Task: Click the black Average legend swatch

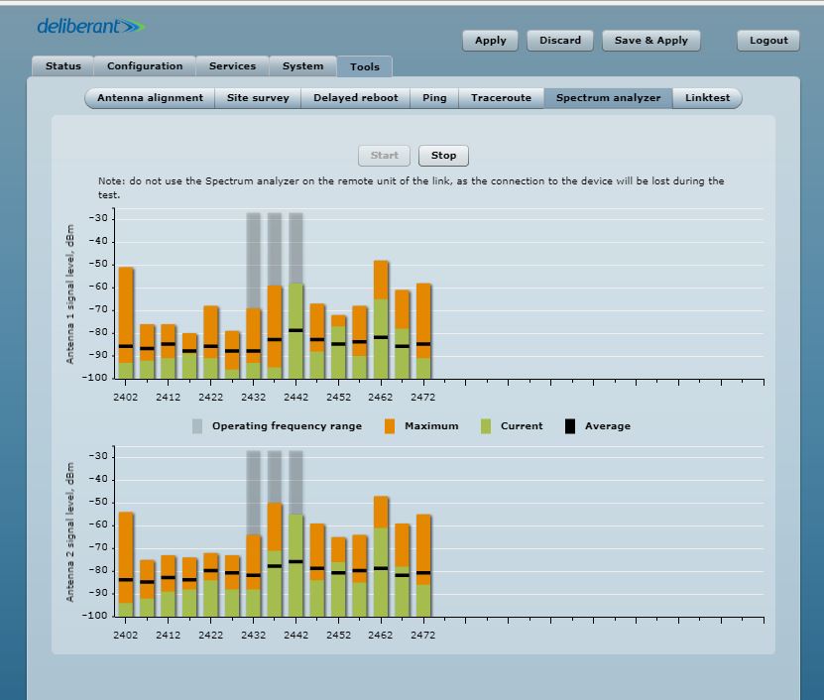Action: tap(570, 426)
